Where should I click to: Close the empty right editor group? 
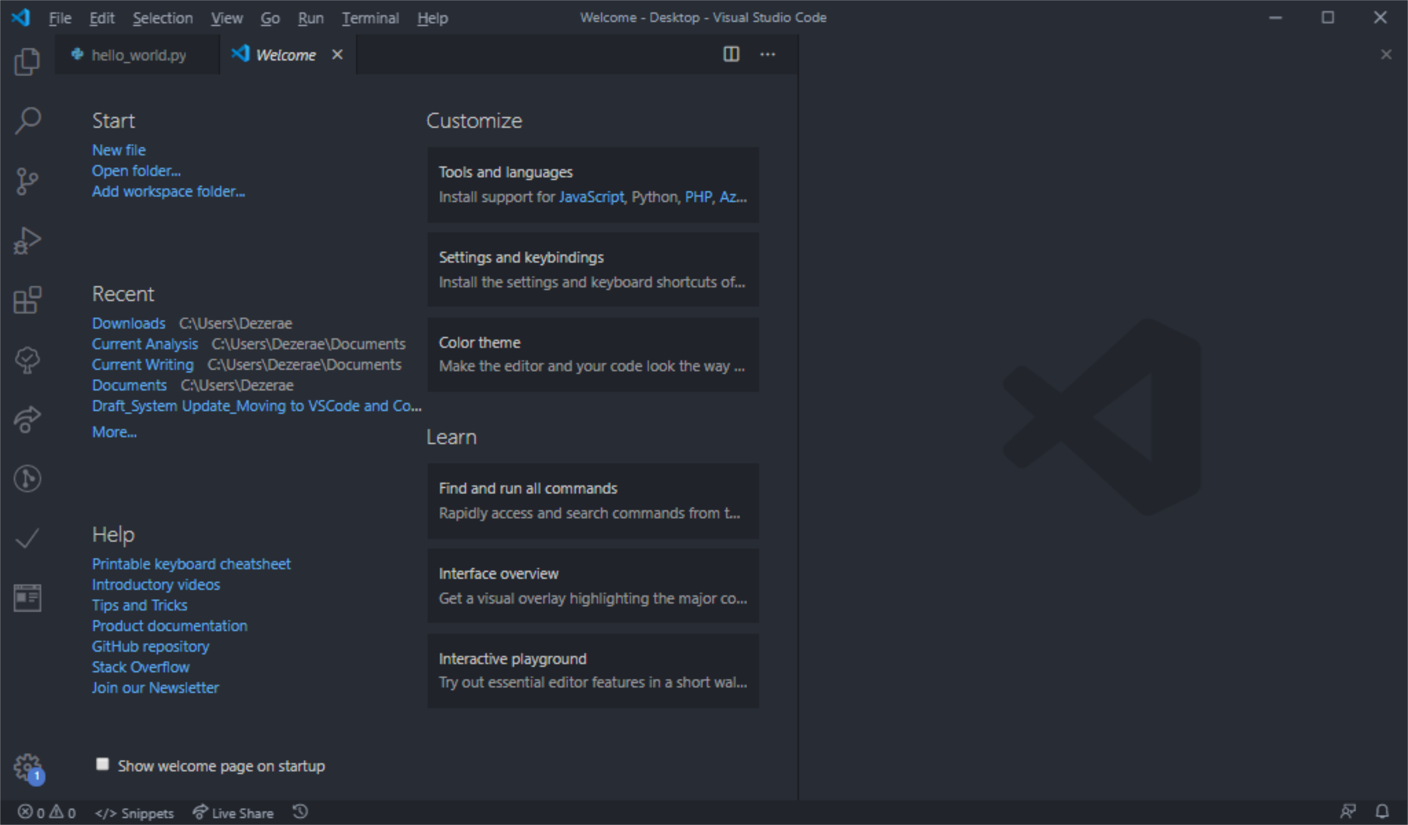[1386, 54]
